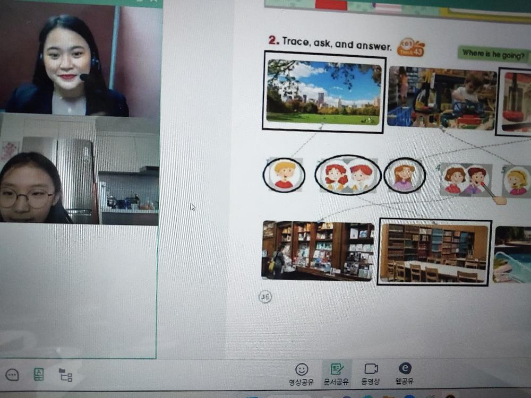This screenshot has height=398, width=531.
Task: Open the folder tree layout icon
Action: (65, 375)
